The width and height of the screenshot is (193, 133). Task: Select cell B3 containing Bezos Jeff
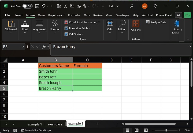click(x=55, y=77)
